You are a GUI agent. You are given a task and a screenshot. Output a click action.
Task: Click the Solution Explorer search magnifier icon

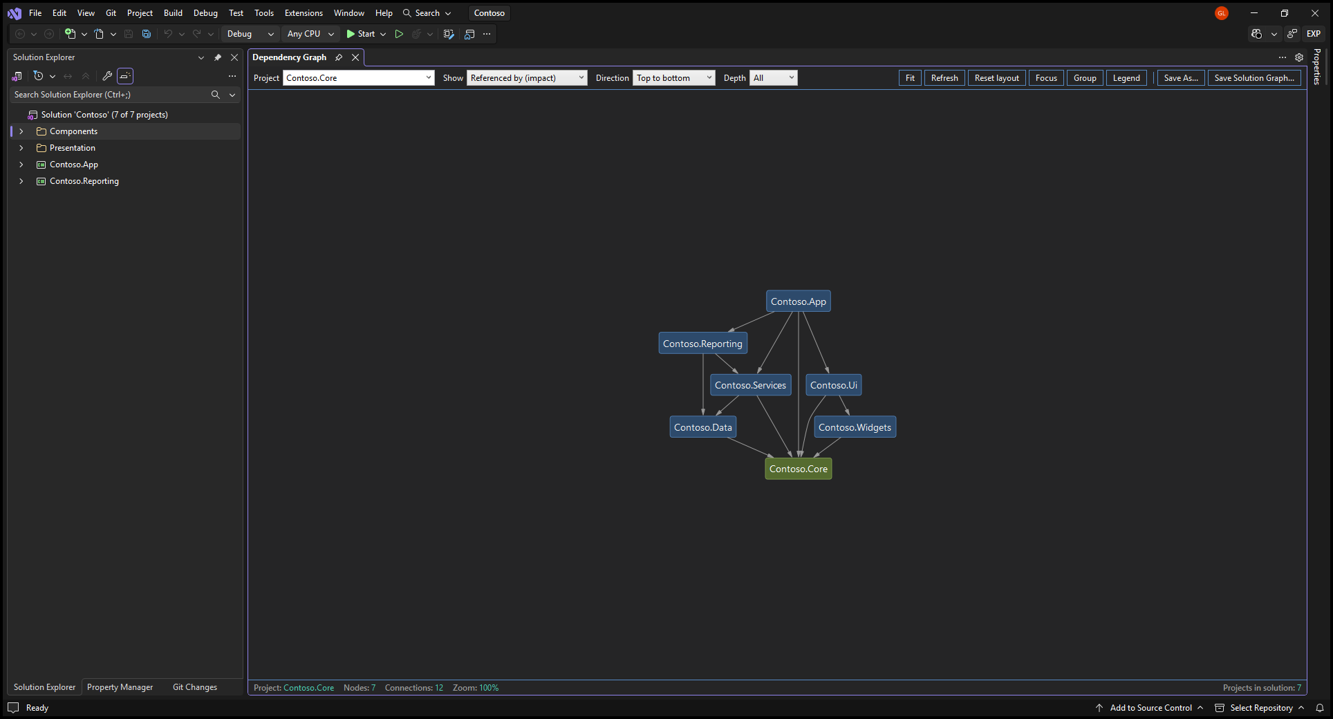coord(216,95)
